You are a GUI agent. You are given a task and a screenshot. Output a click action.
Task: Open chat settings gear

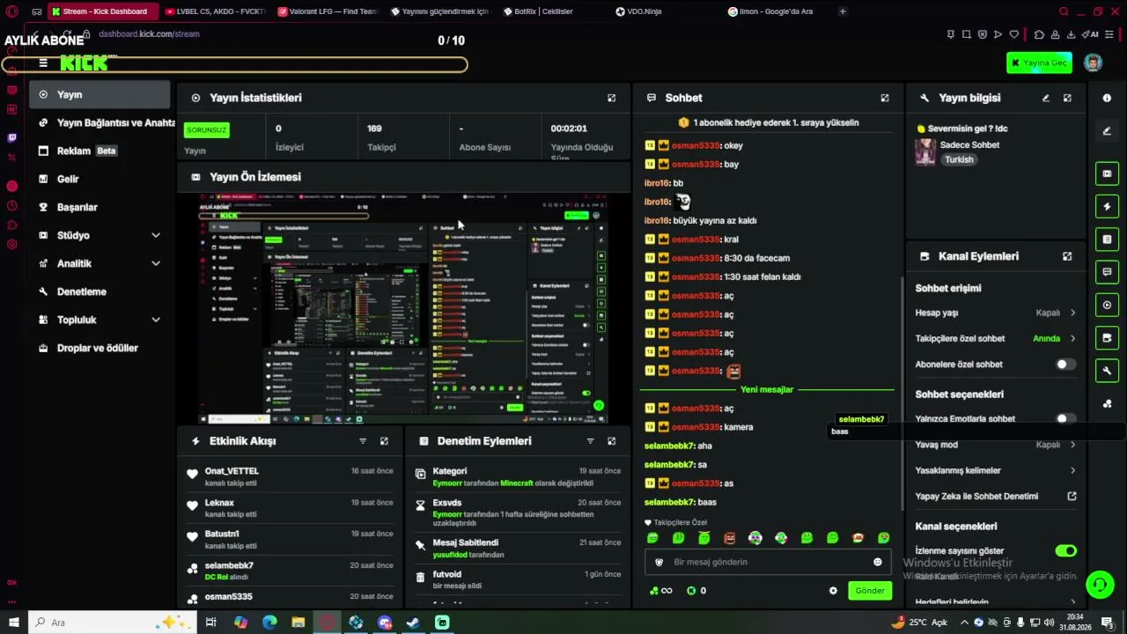(833, 591)
